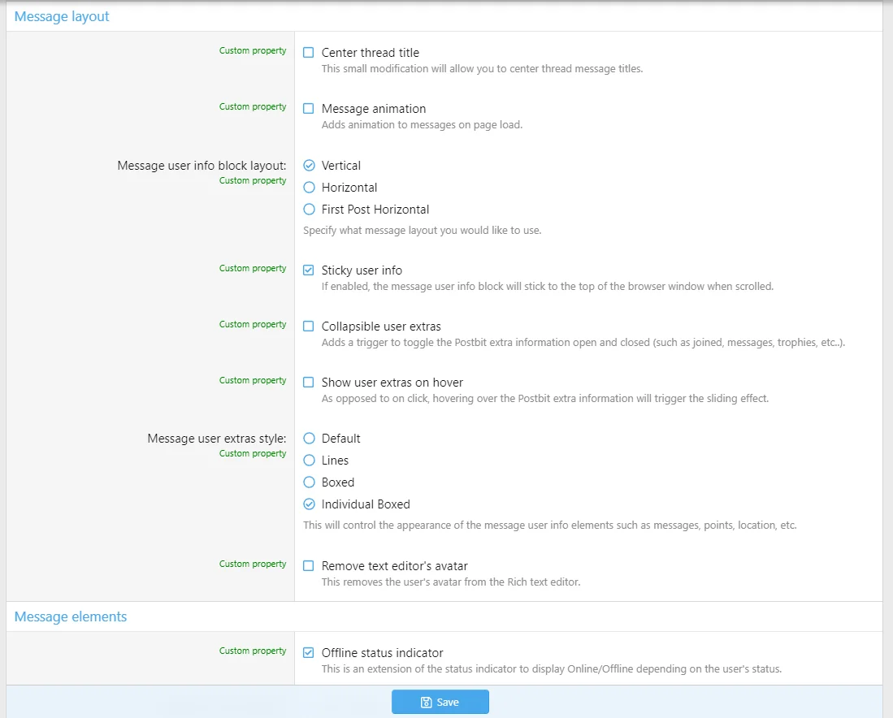Enable the Message animation checkbox
The image size is (893, 718).
pos(309,109)
